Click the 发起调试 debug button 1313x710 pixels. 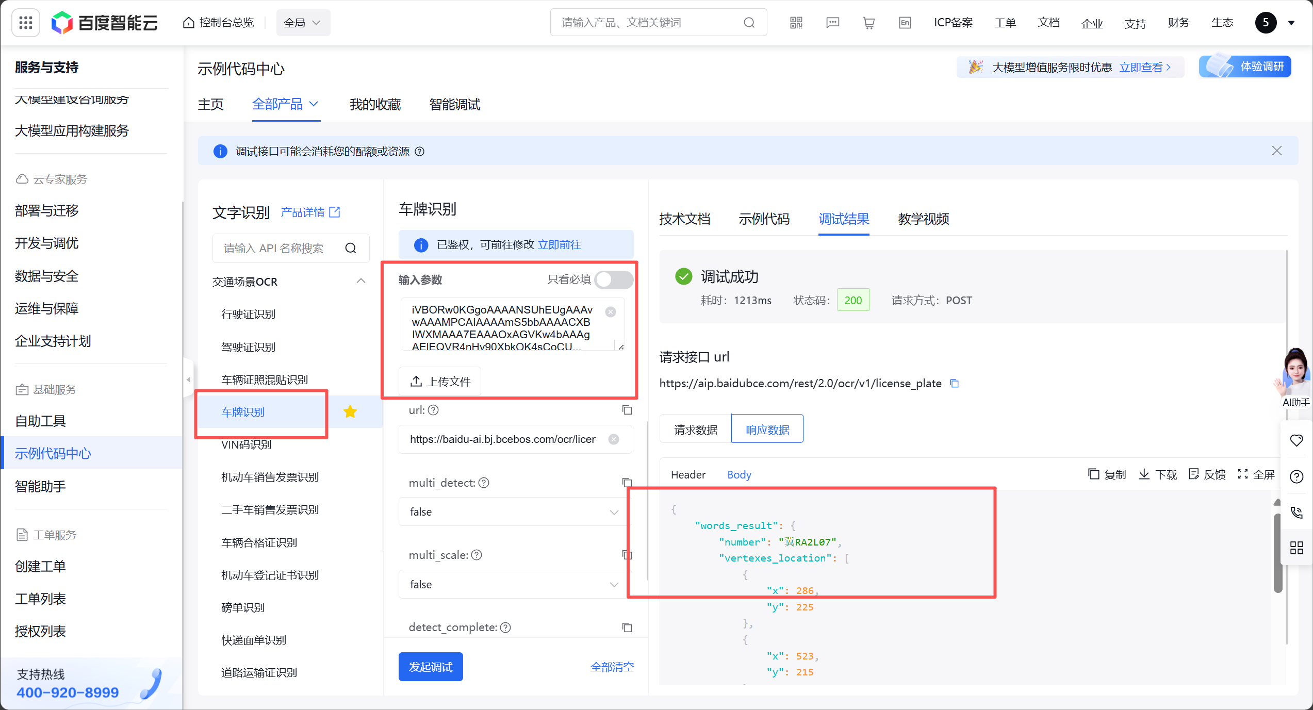[430, 666]
